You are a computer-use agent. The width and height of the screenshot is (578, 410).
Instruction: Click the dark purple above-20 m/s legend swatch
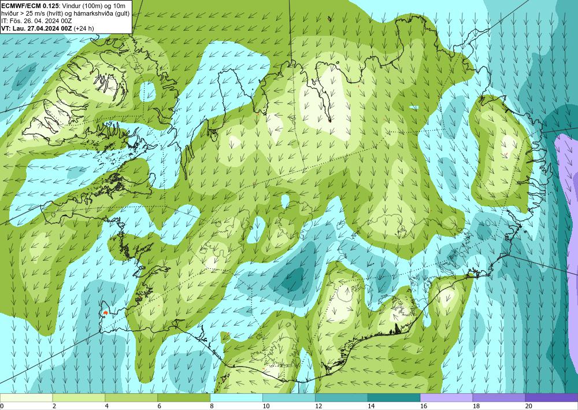pos(551,398)
